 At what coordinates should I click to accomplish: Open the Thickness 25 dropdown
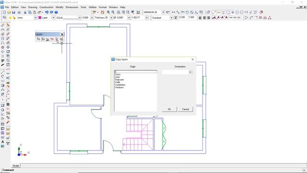111,18
